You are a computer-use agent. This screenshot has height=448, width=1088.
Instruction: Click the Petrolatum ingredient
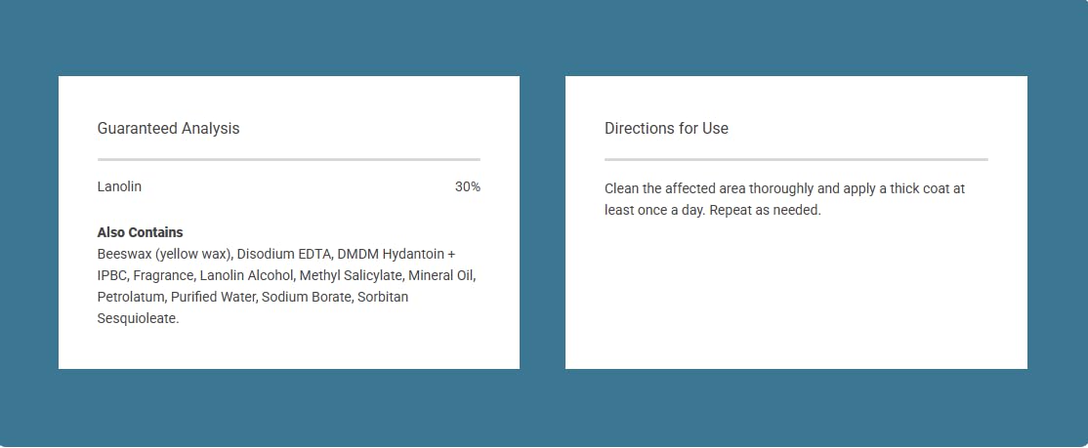pos(130,297)
